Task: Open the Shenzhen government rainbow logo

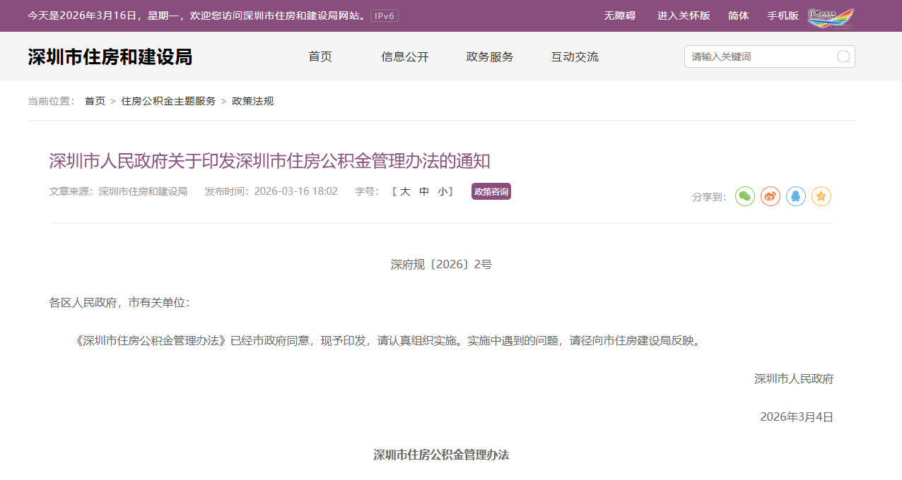Action: click(x=831, y=16)
